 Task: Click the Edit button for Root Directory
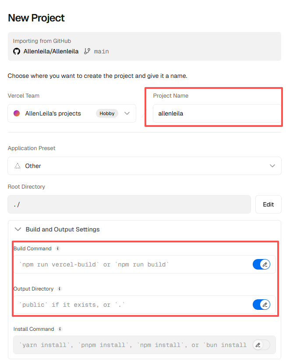tap(268, 204)
